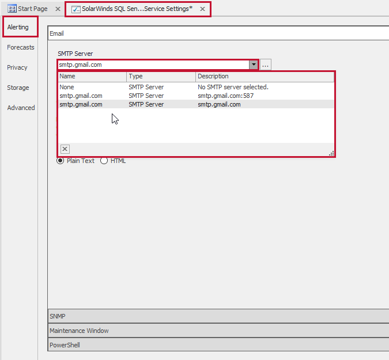Sort by the Name column header
Screen dimensions: 389x360
pos(92,77)
